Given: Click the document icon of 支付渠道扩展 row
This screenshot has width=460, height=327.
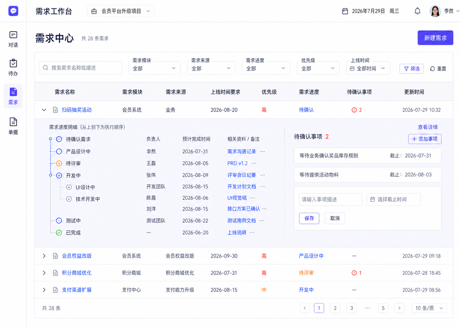Looking at the screenshot, I should coord(55,290).
